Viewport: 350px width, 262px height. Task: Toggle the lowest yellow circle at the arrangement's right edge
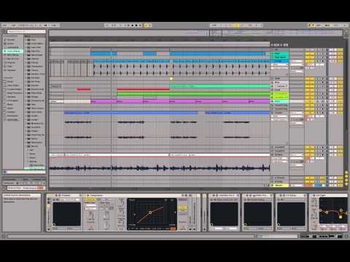coord(346,185)
